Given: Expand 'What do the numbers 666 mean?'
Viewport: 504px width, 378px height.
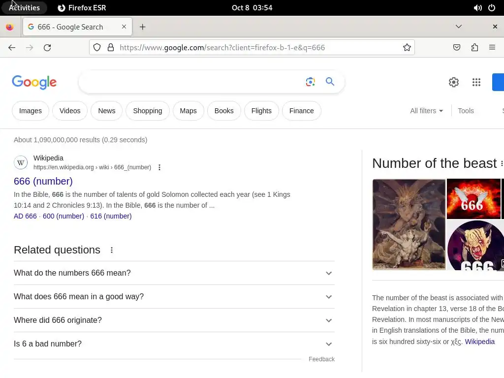Looking at the screenshot, I should pyautogui.click(x=174, y=273).
